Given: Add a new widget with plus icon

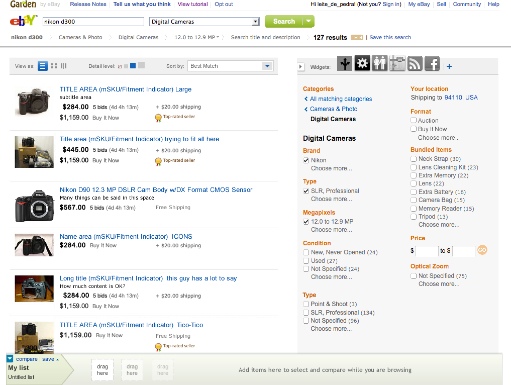Looking at the screenshot, I should [x=449, y=66].
